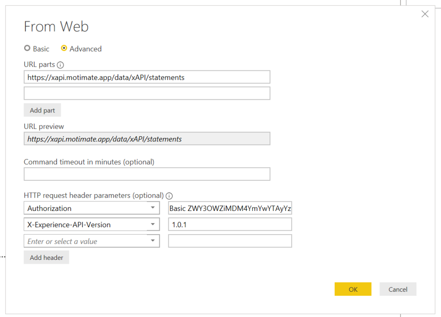This screenshot has width=441, height=317.
Task: Click the info icon beside HTTP request header parameters
Action: (x=169, y=195)
